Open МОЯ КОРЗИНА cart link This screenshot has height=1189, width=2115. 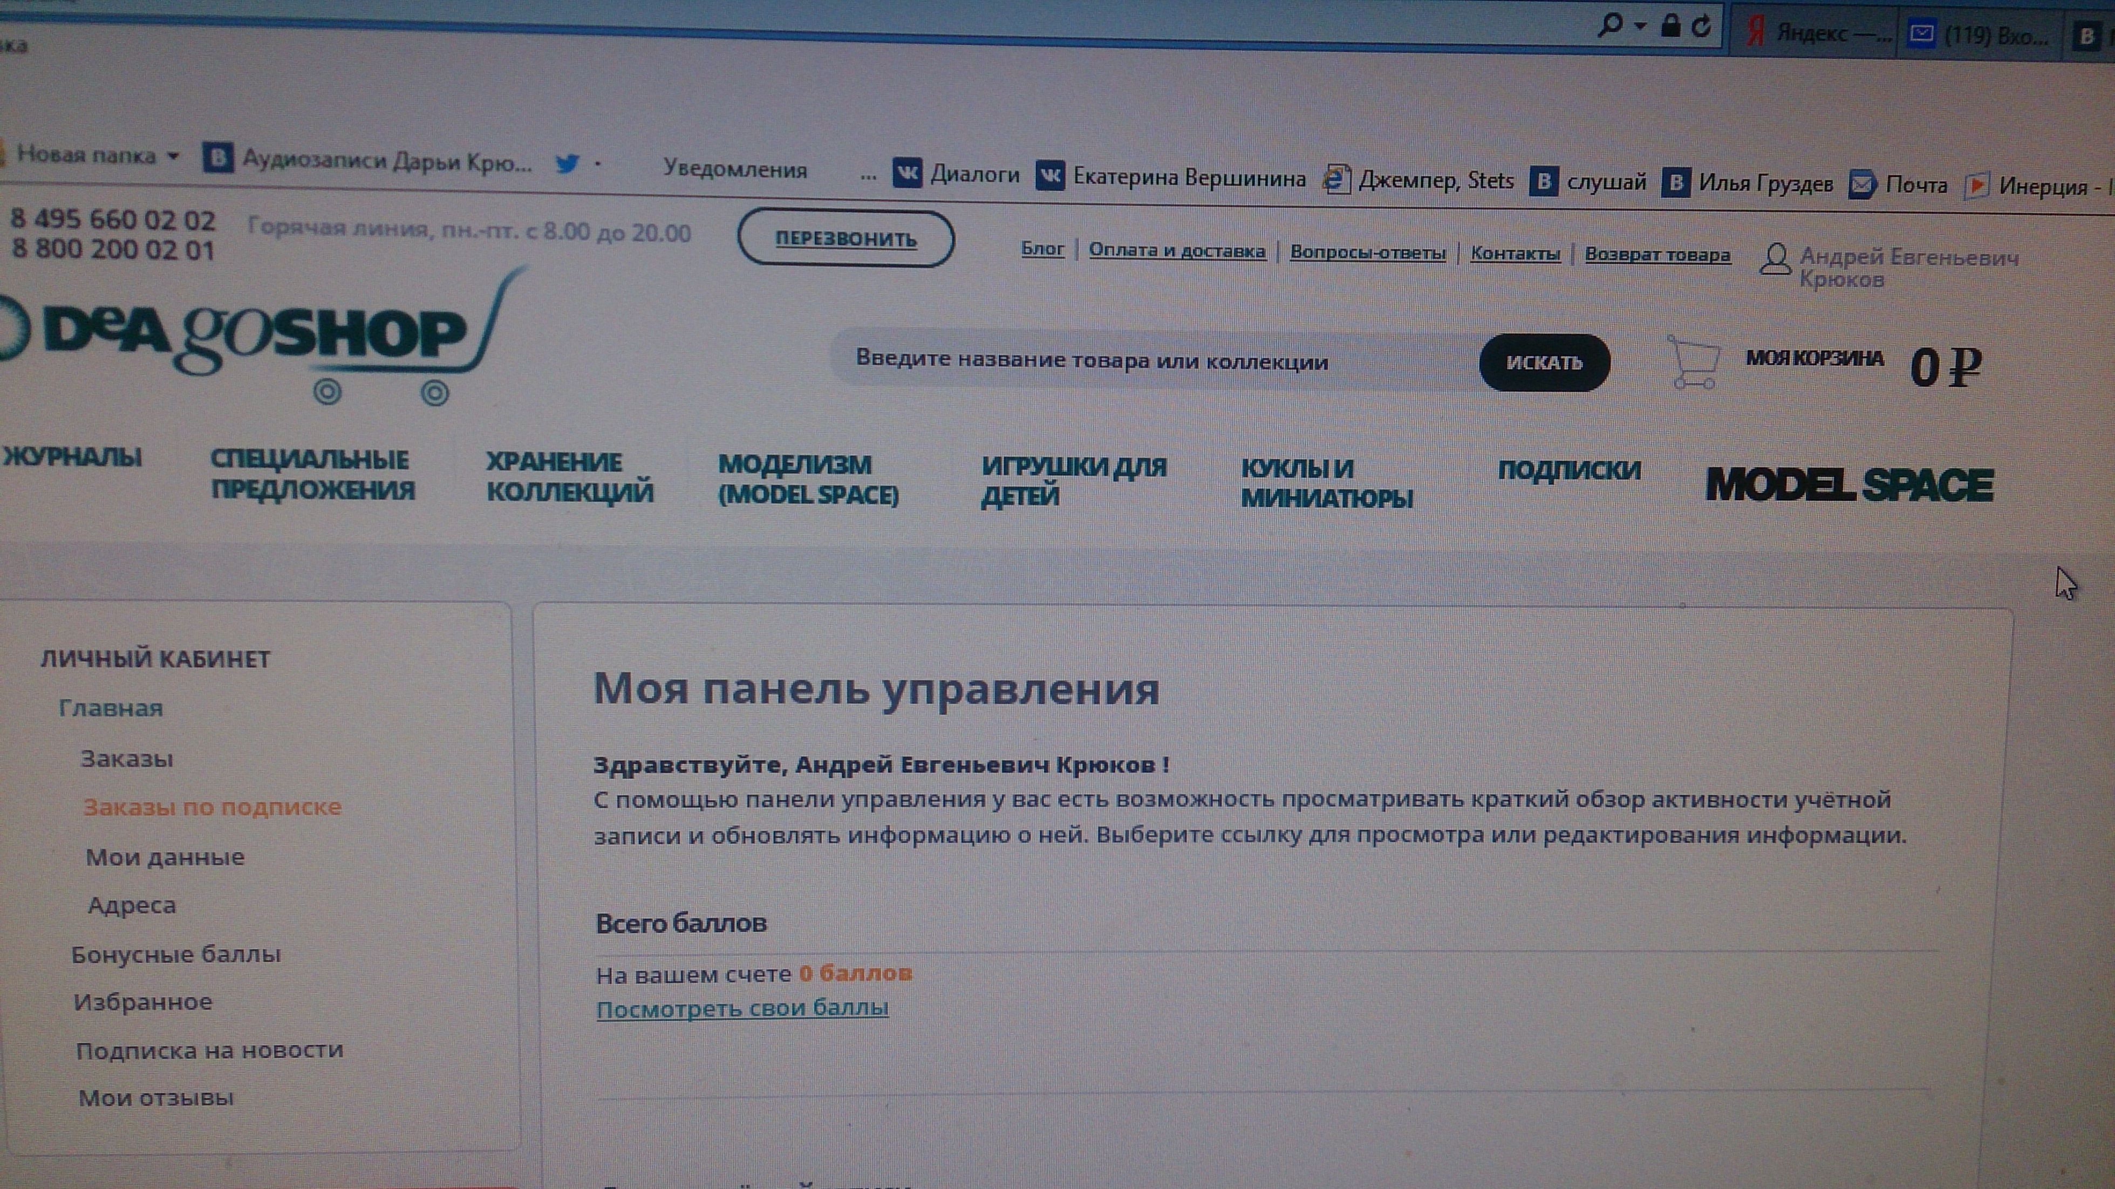[1814, 359]
